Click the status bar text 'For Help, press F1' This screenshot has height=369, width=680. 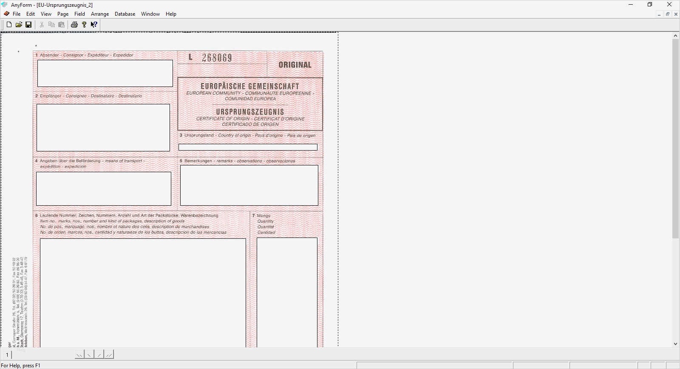coord(21,366)
